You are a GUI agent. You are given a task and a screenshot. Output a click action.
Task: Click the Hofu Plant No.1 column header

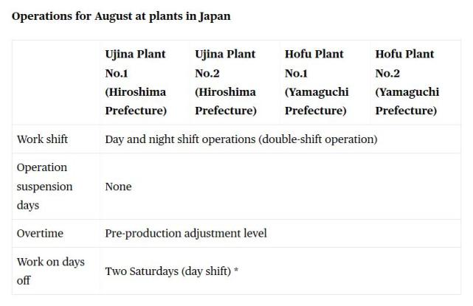click(315, 63)
